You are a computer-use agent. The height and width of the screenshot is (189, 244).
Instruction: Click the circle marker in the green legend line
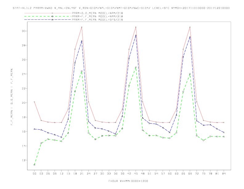[52, 16]
